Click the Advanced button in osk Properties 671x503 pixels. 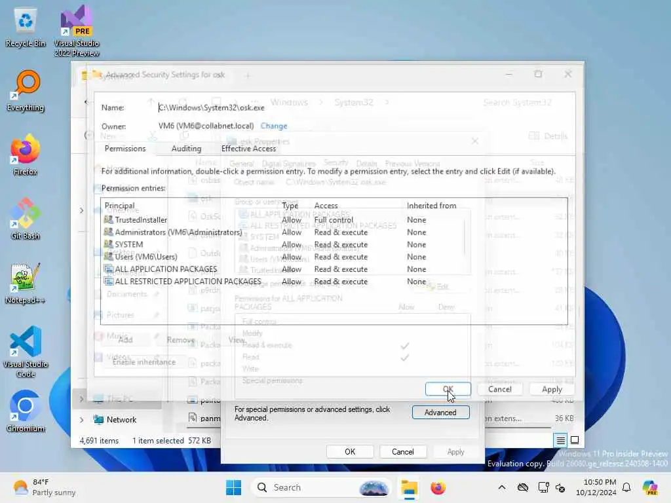pos(440,413)
